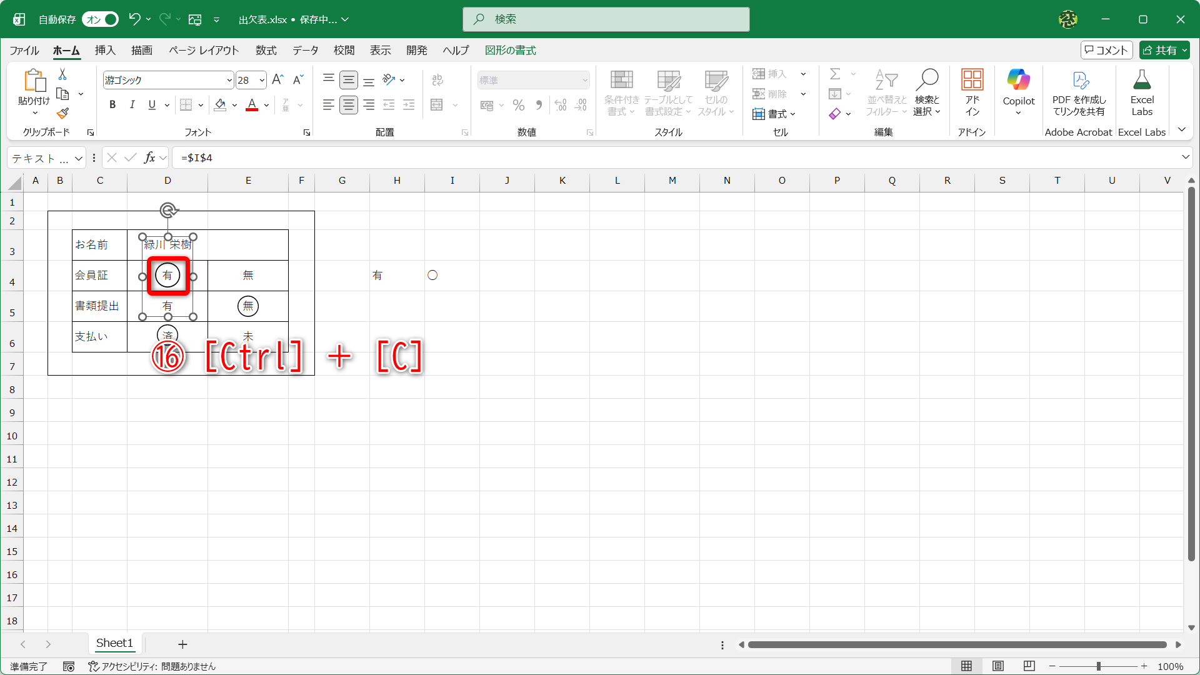The height and width of the screenshot is (675, 1200).
Task: Turn off the AutoSave (自動保存) toggle
Action: click(x=99, y=19)
